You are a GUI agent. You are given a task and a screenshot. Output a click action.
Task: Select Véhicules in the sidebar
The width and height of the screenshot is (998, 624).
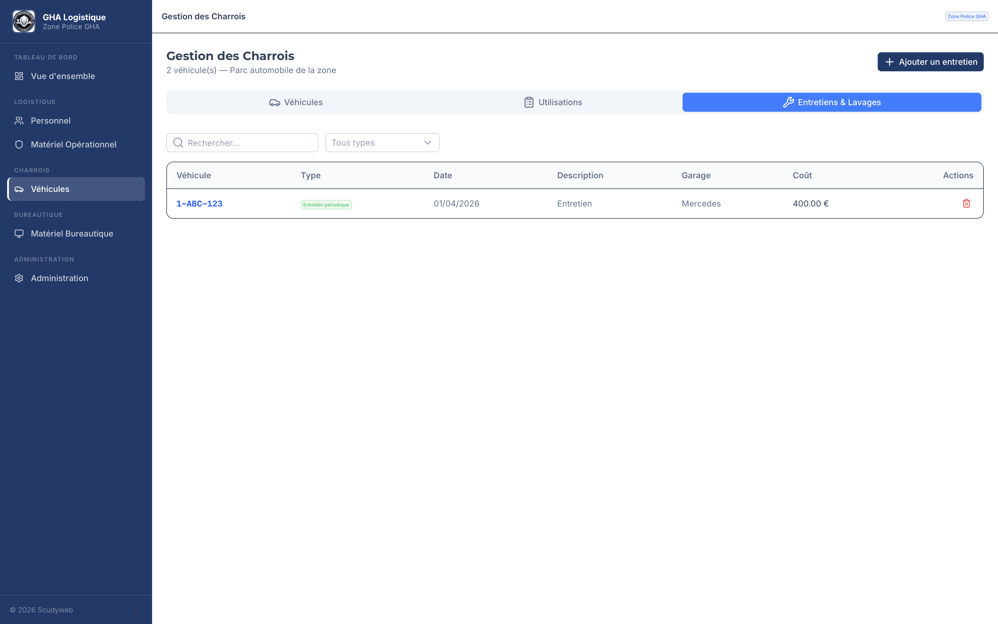tap(50, 190)
